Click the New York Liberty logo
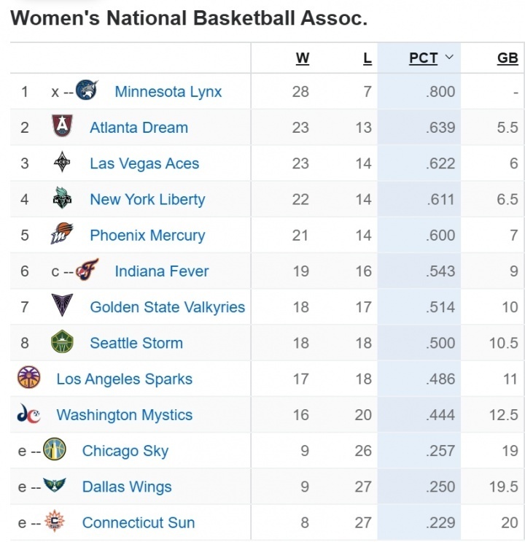Image resolution: width=525 pixels, height=542 pixels. coord(63,198)
